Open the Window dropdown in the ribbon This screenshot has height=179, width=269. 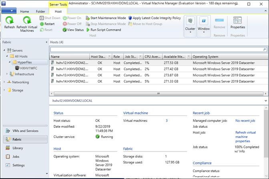[204, 26]
